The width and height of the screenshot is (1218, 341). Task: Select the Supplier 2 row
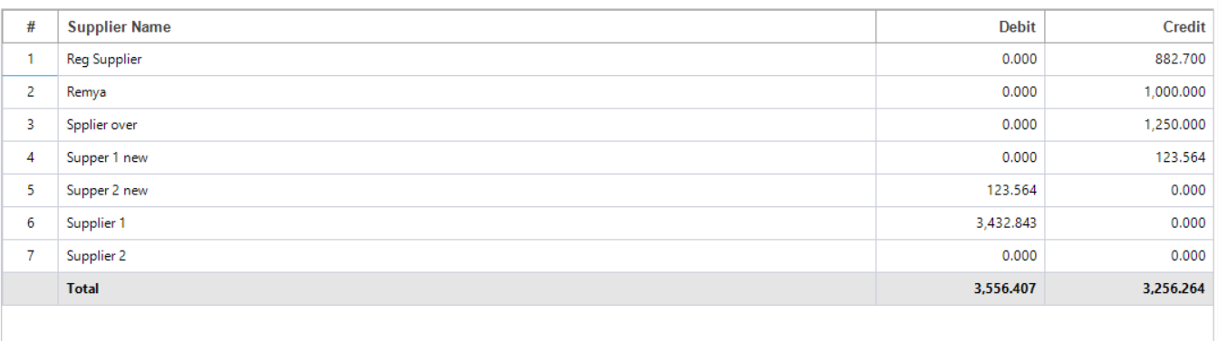point(609,255)
